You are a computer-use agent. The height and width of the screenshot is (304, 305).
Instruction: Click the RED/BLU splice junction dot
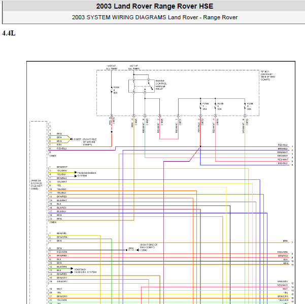click(200, 146)
